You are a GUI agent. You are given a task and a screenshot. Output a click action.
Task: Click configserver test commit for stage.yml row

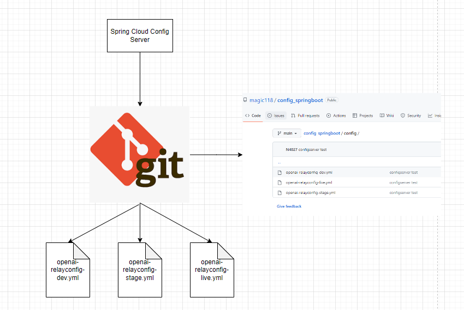coord(403,192)
